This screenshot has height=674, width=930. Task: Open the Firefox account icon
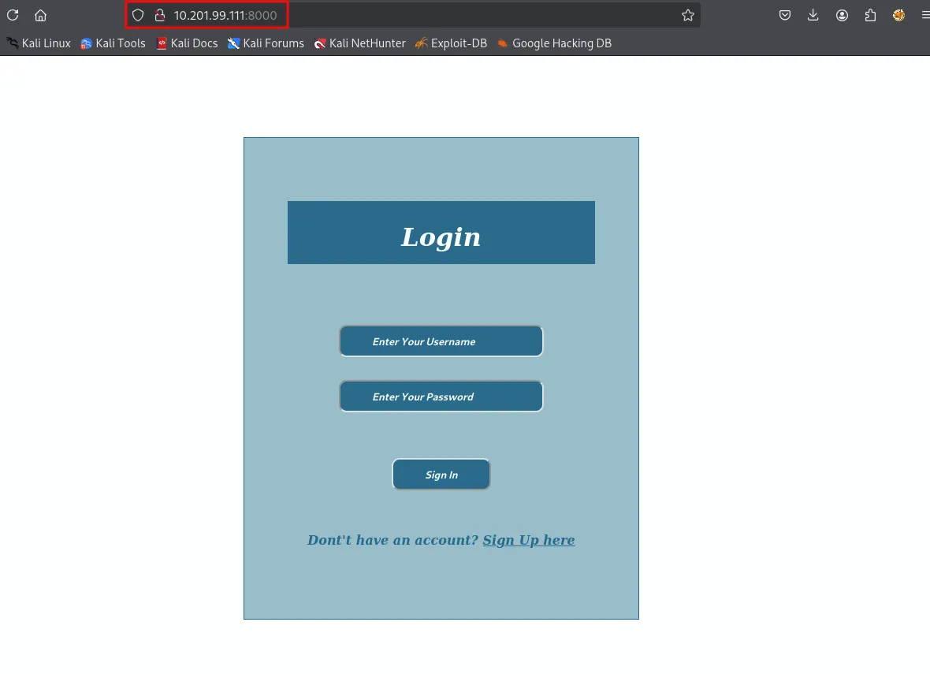coord(842,16)
